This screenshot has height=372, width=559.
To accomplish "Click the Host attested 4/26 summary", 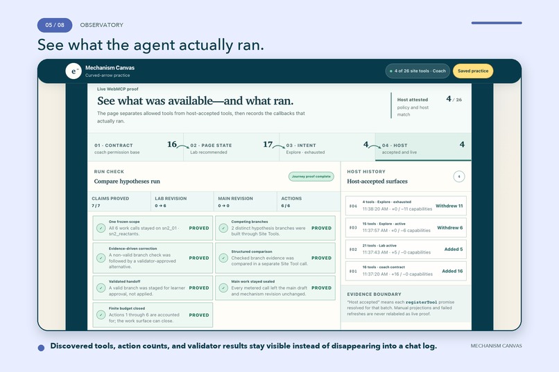I will (x=429, y=106).
